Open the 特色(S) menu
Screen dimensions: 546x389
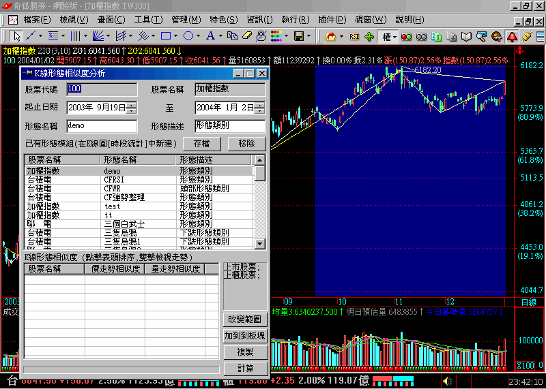coord(224,20)
